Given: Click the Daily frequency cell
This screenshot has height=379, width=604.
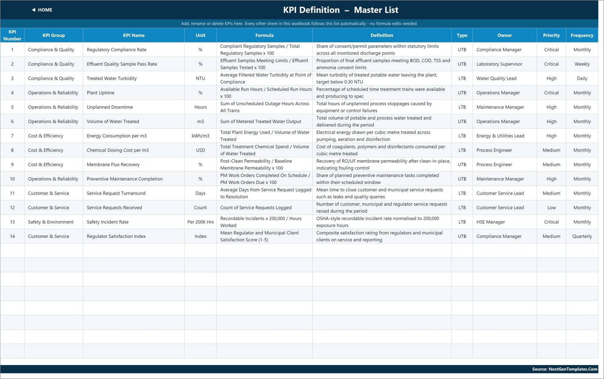Looking at the screenshot, I should (x=582, y=78).
